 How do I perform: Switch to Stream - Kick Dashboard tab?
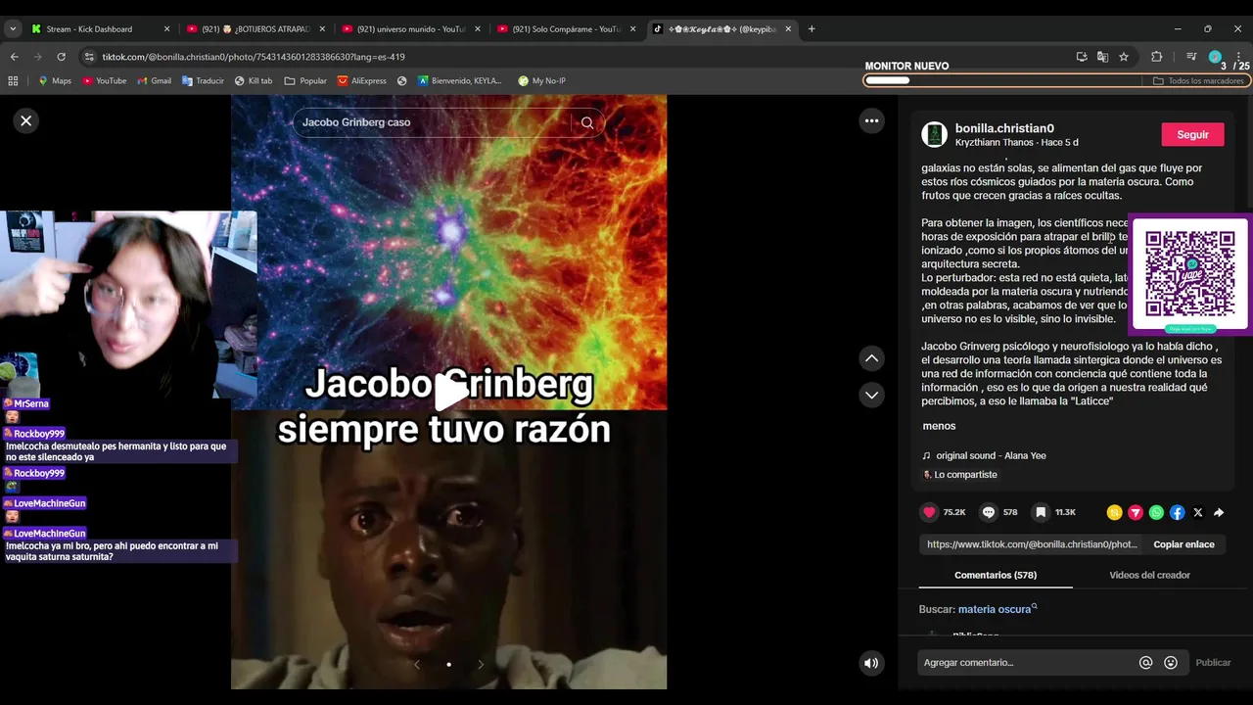(x=101, y=28)
